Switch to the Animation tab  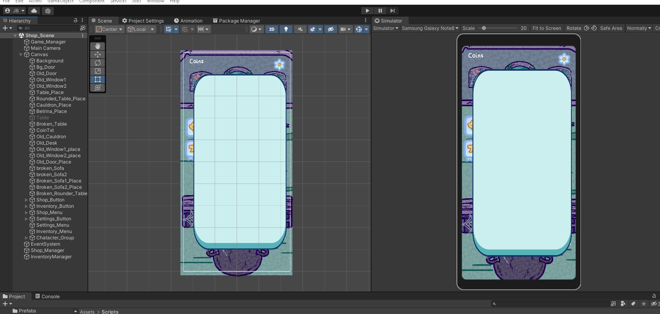[188, 21]
